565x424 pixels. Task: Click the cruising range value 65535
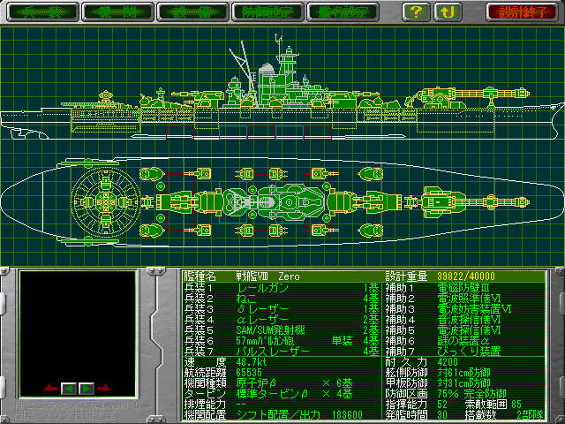[249, 373]
